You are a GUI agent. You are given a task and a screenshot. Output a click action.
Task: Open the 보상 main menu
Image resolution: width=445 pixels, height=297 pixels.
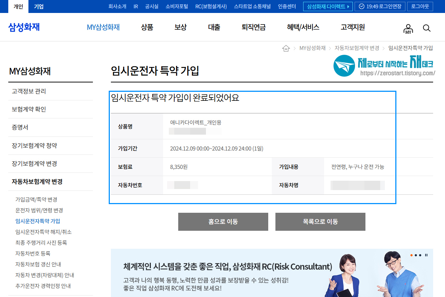180,27
